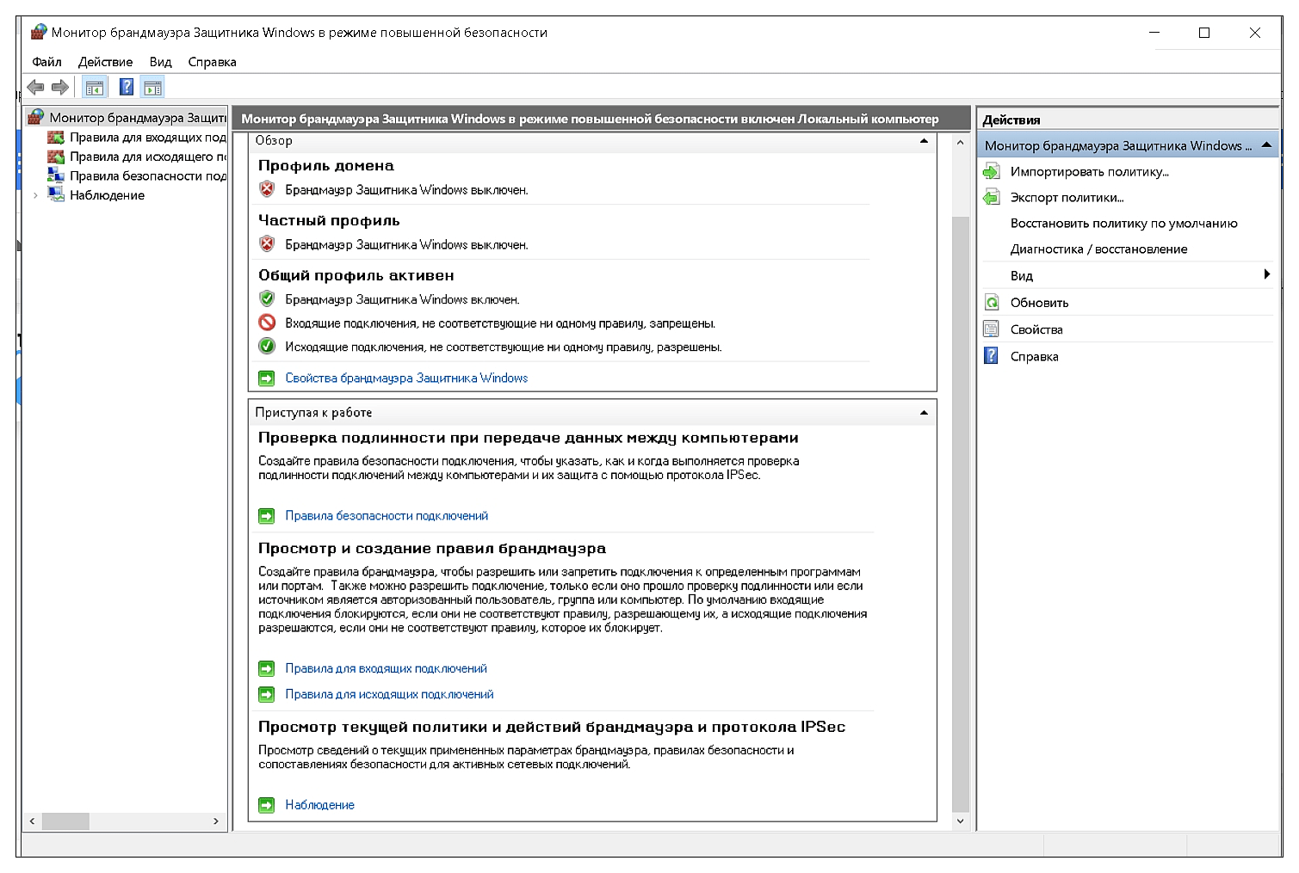The width and height of the screenshot is (1299, 873).
Task: Click the inbound rules tree icon
Action: (56, 138)
